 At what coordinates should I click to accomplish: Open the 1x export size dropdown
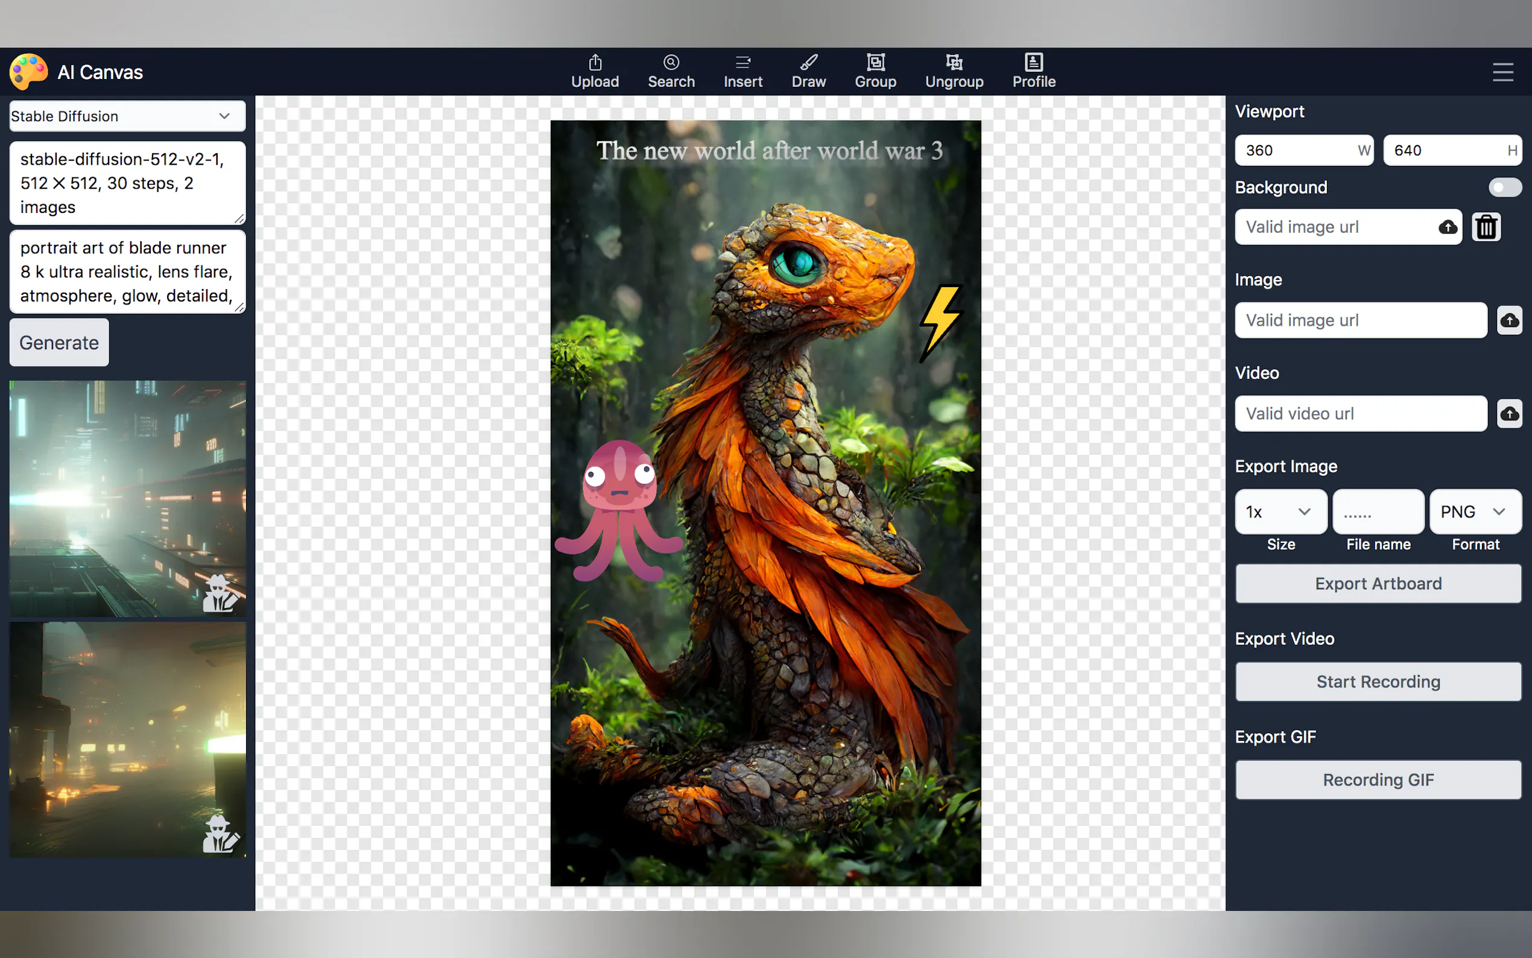point(1280,512)
